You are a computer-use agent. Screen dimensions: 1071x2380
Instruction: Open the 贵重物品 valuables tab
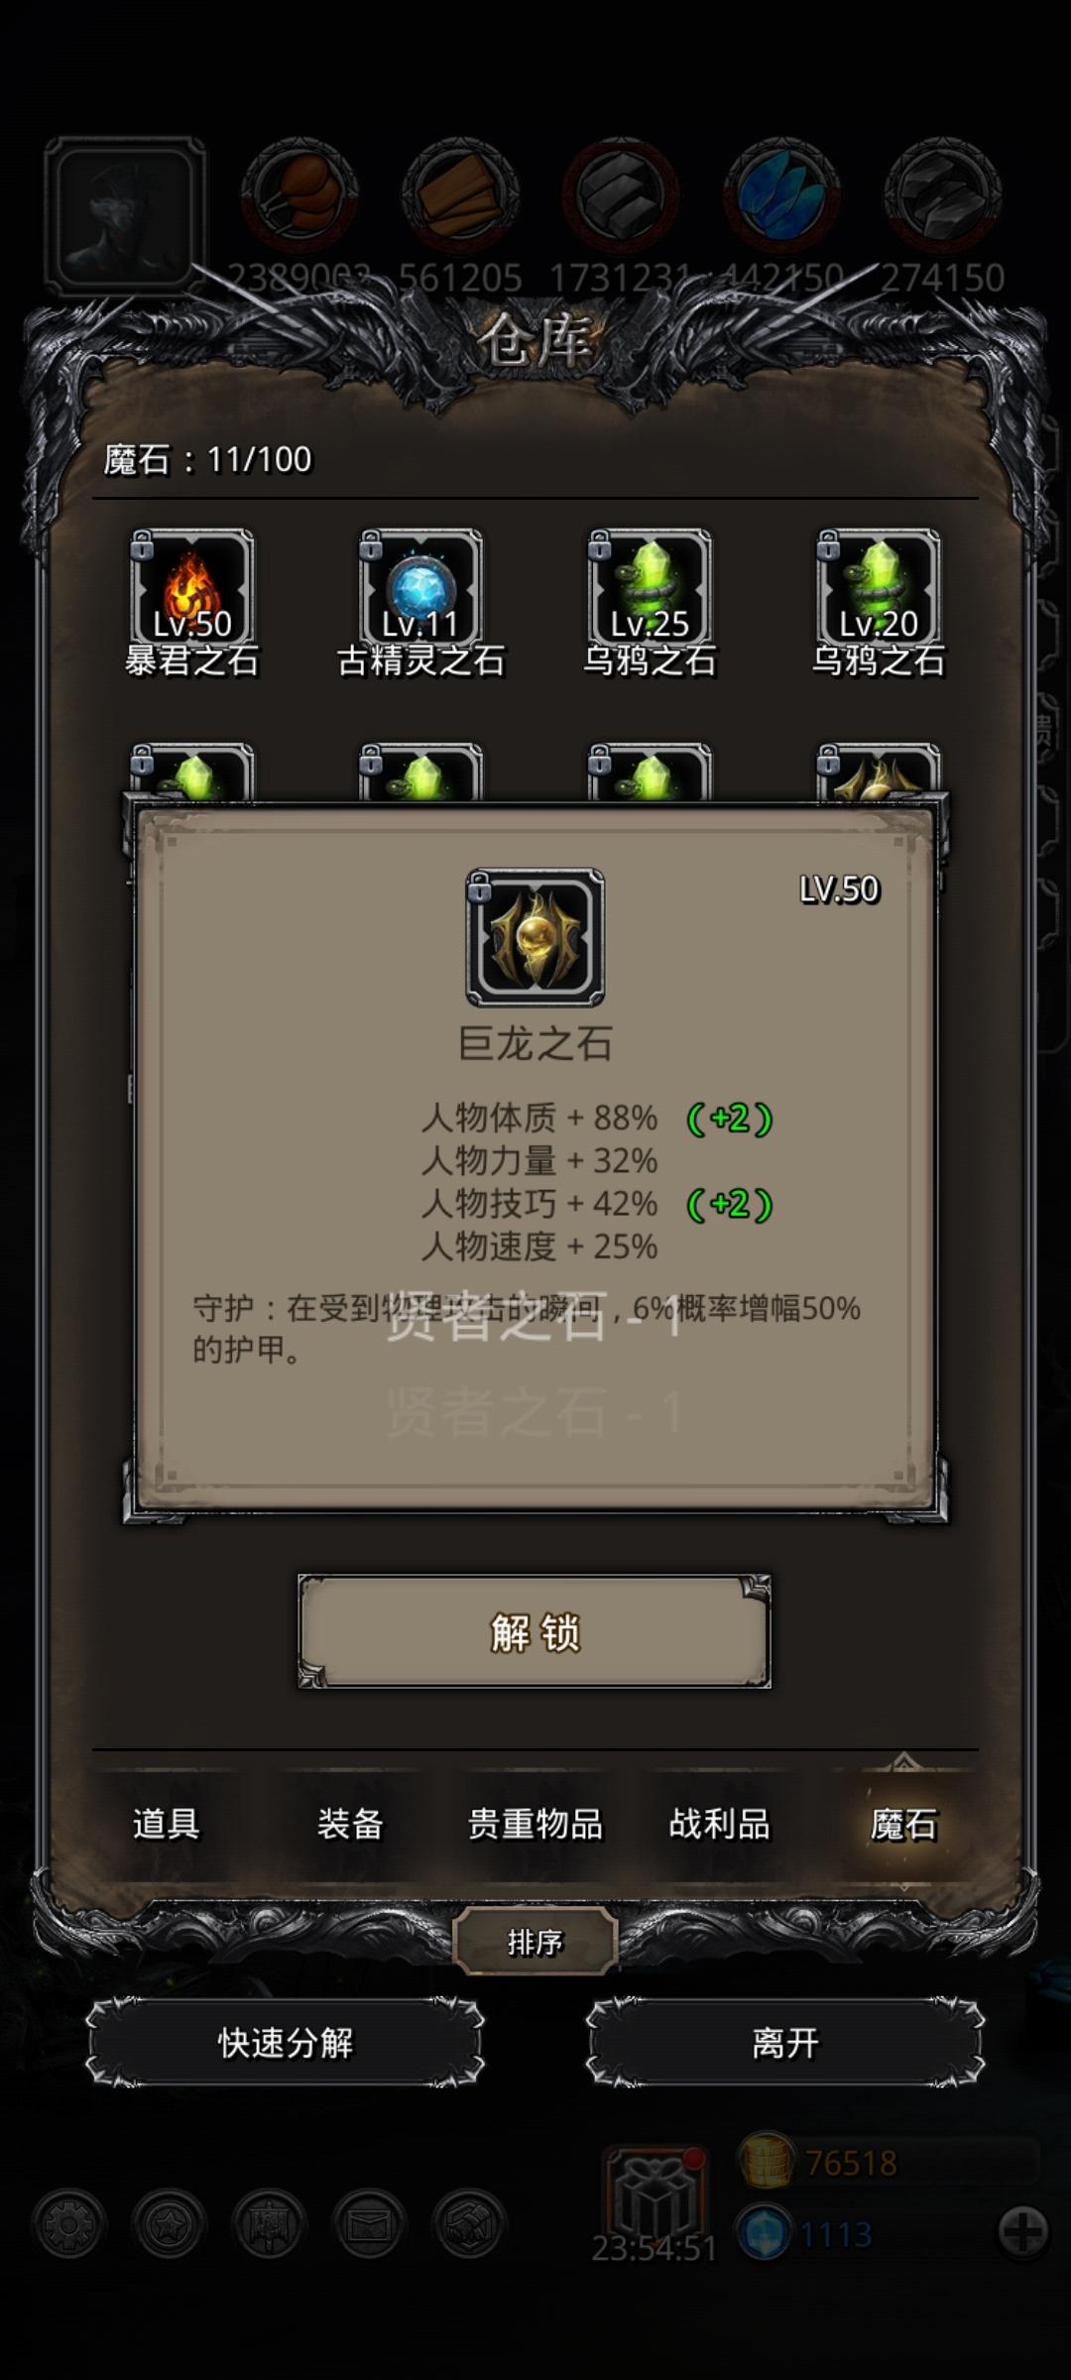pos(535,1823)
